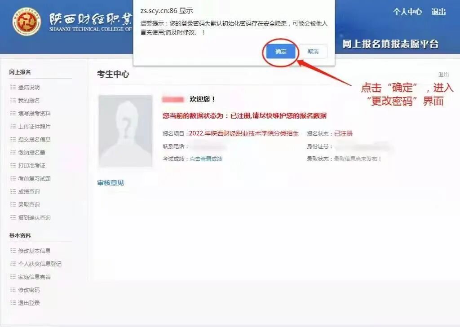Confirm the dialog with 确定
This screenshot has height=327, width=460.
click(x=280, y=51)
